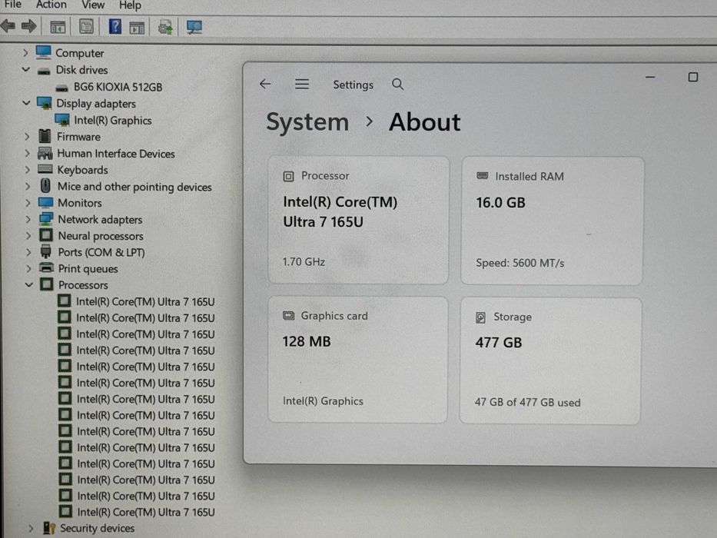Open the File menu
Image resolution: width=717 pixels, height=538 pixels.
[12, 5]
